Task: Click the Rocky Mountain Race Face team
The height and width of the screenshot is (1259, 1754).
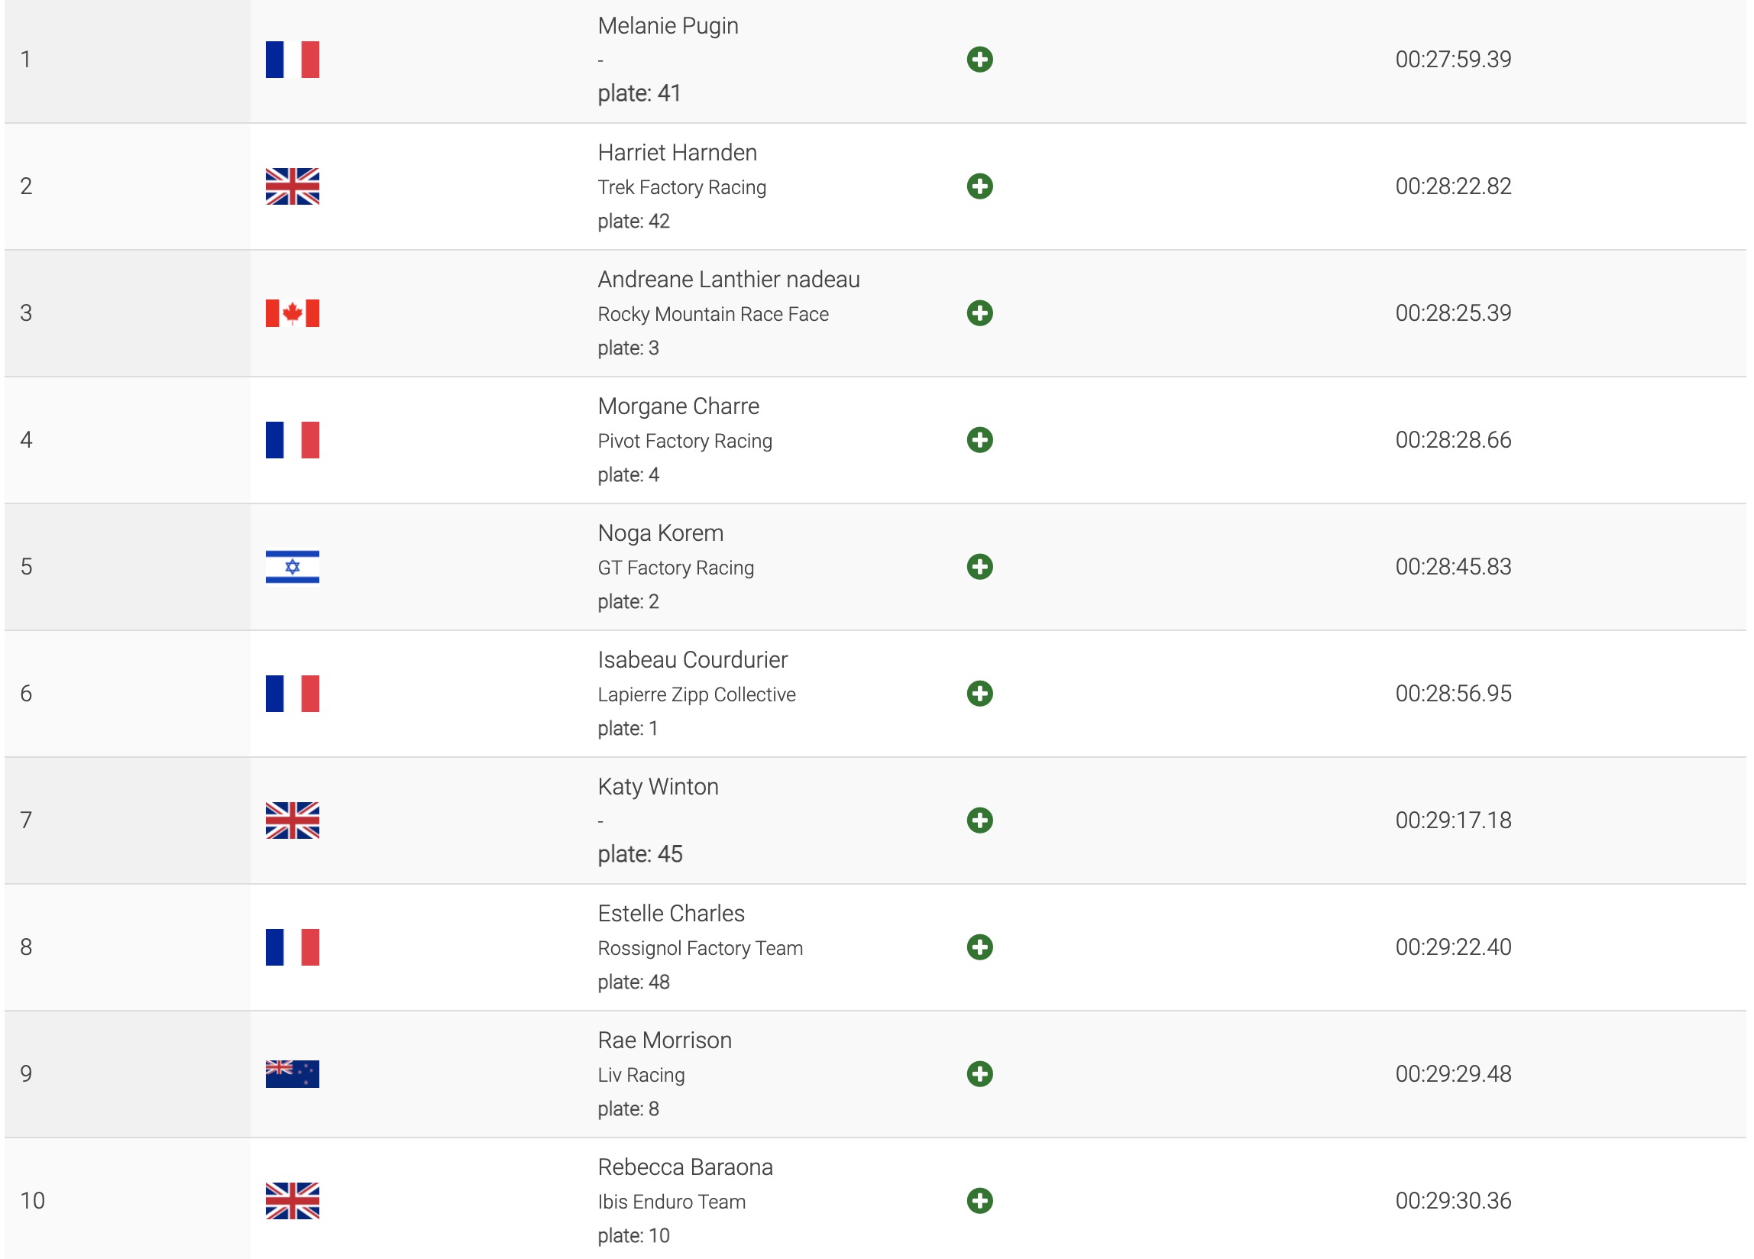Action: point(712,315)
